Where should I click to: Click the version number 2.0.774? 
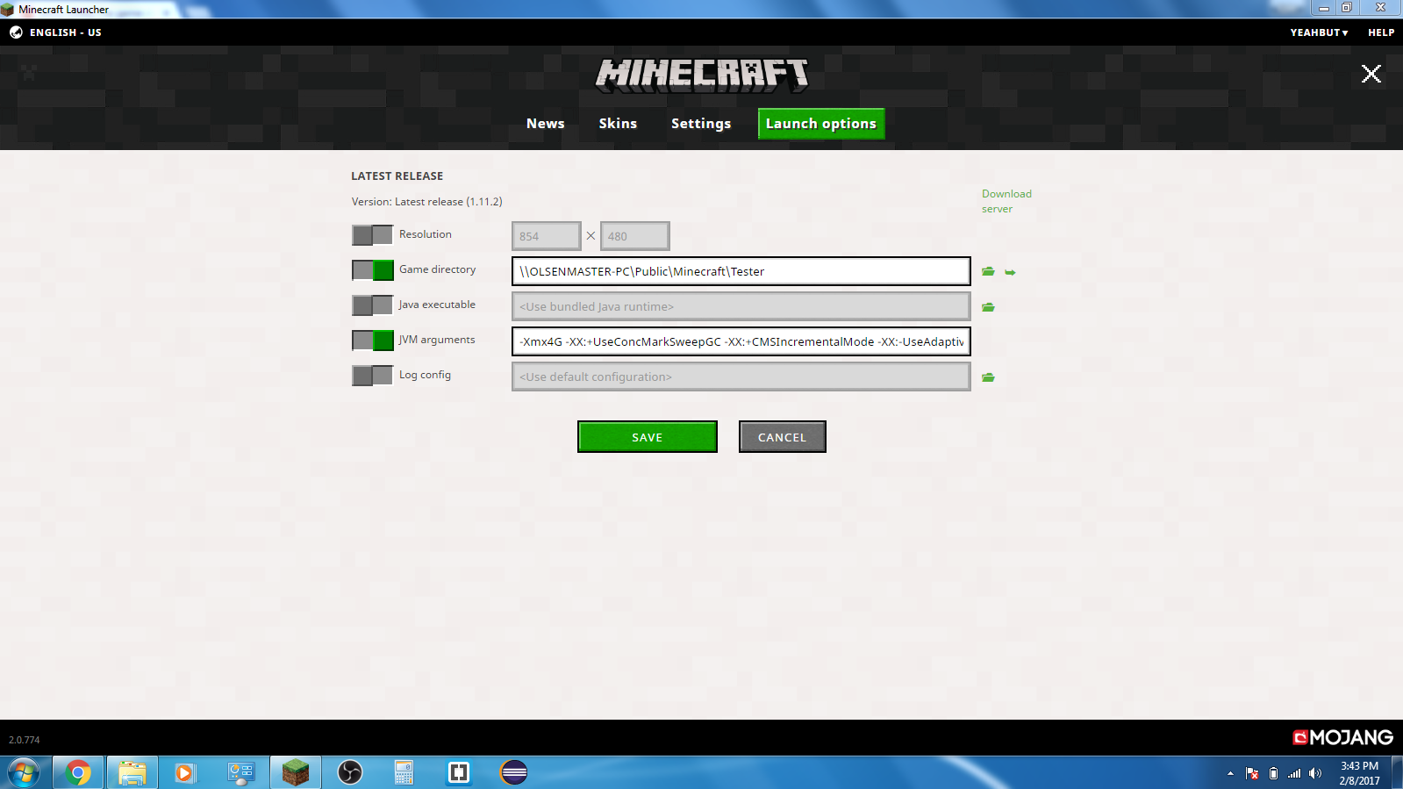(25, 740)
